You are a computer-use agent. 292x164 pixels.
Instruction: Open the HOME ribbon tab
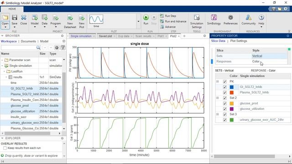point(12,9)
